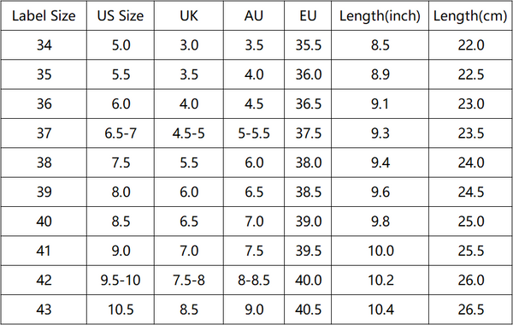The image size is (513, 325).
Task: Click the AU 8-8.5 cell
Action: 254,281
